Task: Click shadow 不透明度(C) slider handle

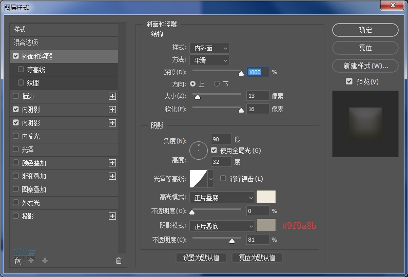Action: 232,241
